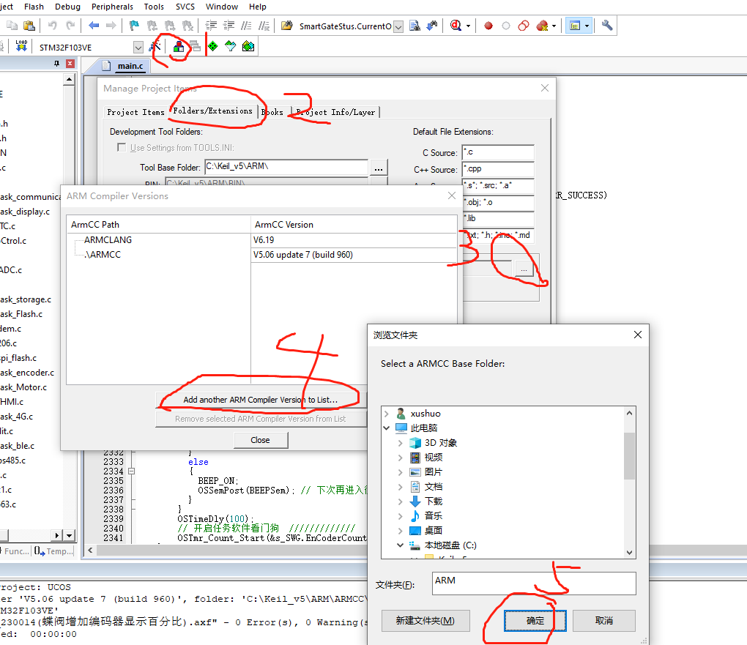Image resolution: width=747 pixels, height=645 pixels.
Task: Click 取消 in the folder browser
Action: click(604, 621)
